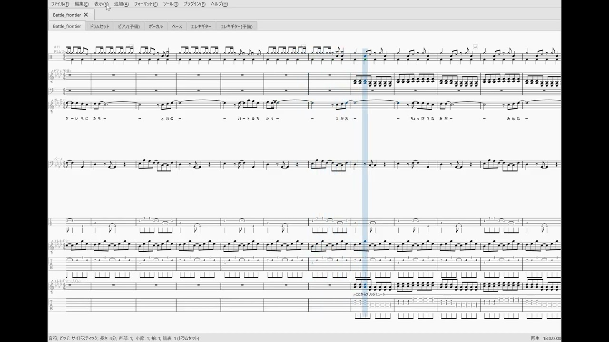This screenshot has width=609, height=342.
Task: Switch to the ボーカル part tab
Action: [156, 27]
